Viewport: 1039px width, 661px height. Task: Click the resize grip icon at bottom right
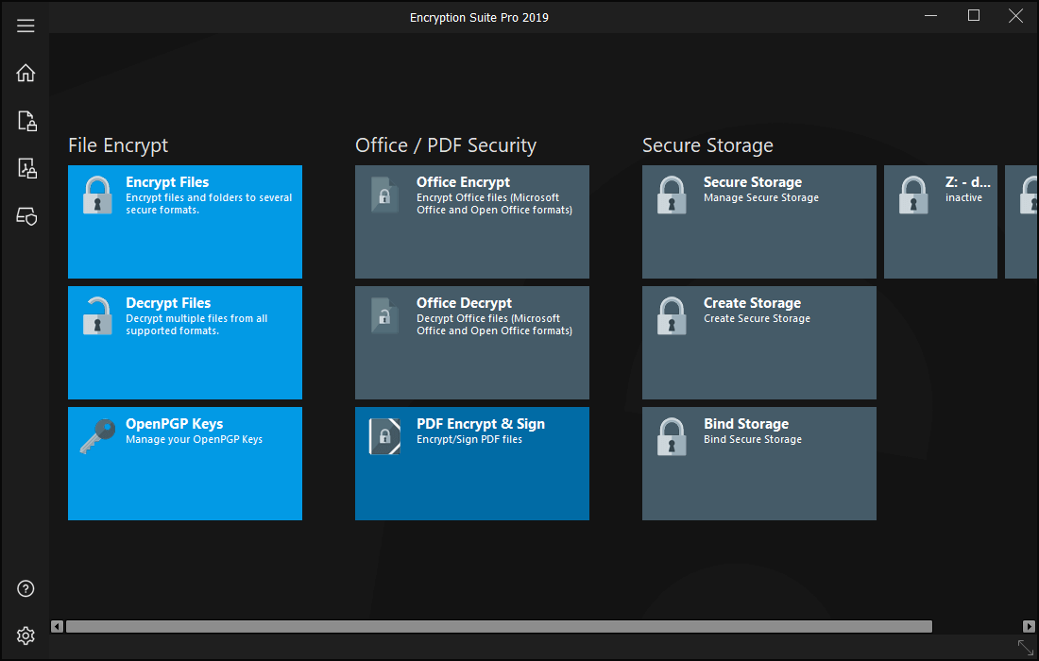coord(1025,647)
